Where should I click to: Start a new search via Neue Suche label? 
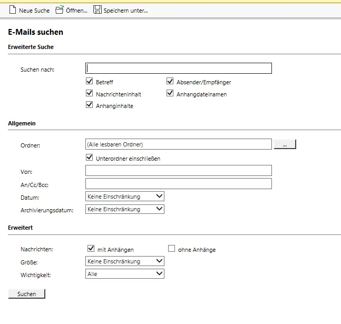pos(34,11)
